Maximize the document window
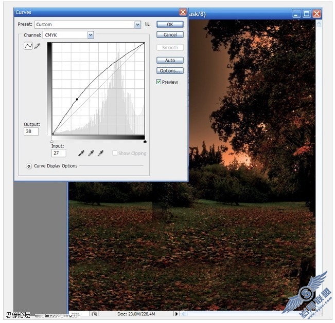Viewport: 335px width, 323px height. point(306,14)
